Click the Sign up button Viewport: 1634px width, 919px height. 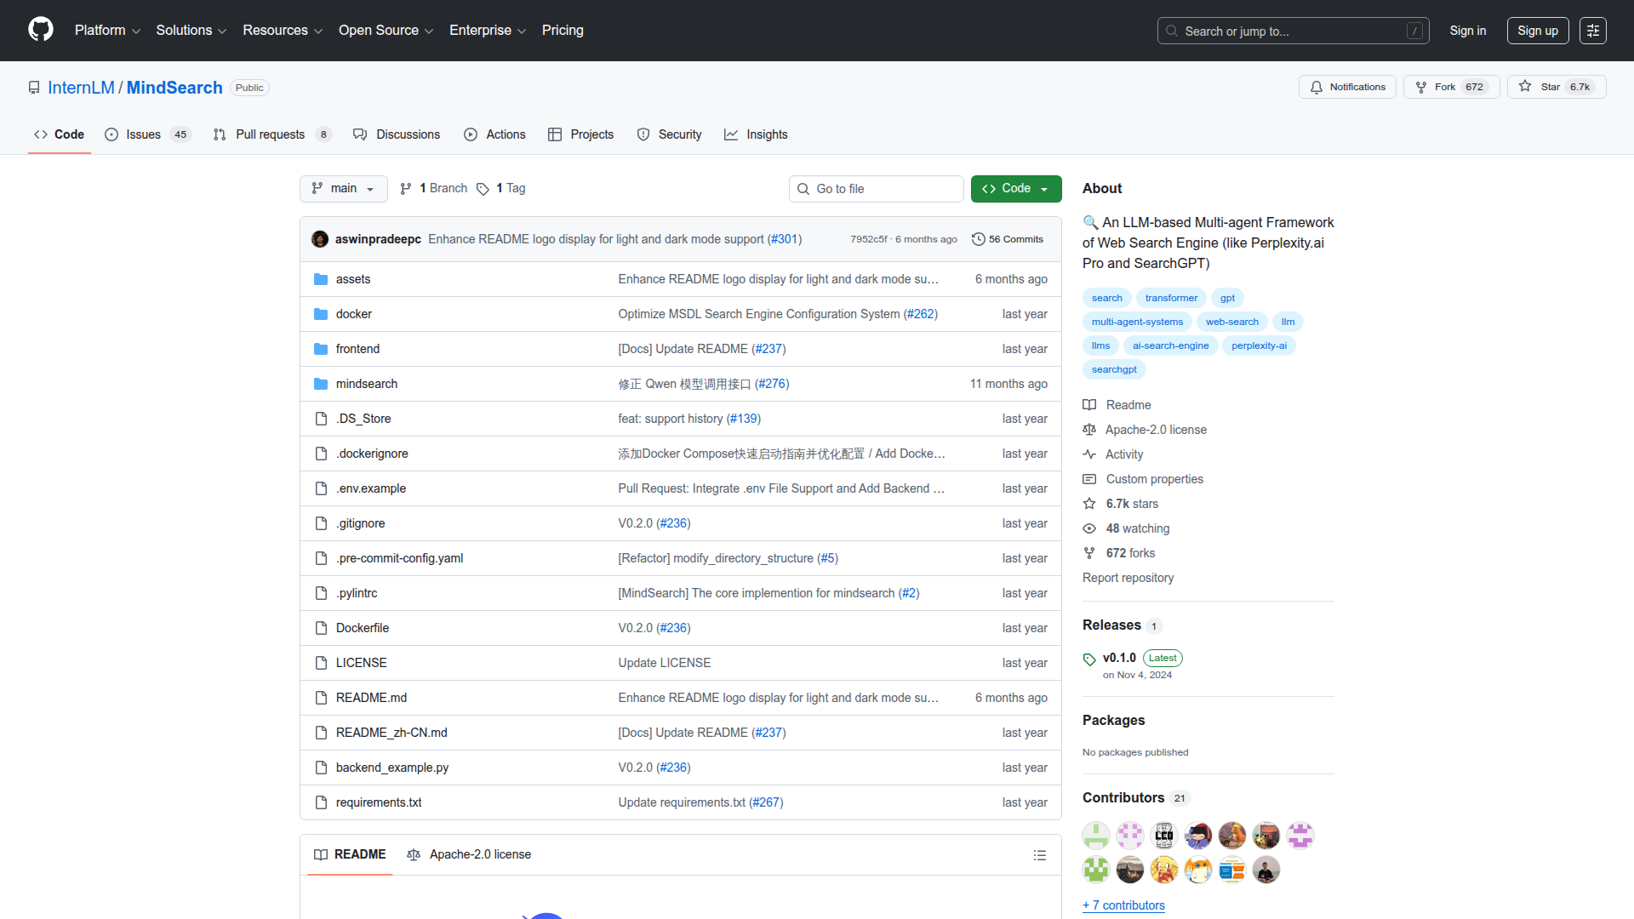click(1537, 31)
